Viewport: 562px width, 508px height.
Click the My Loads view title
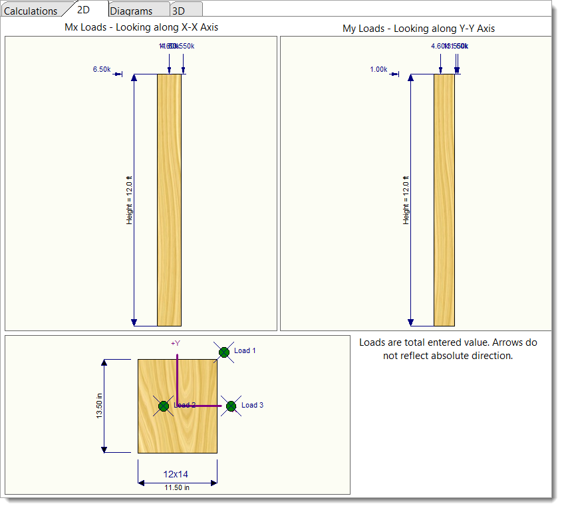(x=418, y=28)
